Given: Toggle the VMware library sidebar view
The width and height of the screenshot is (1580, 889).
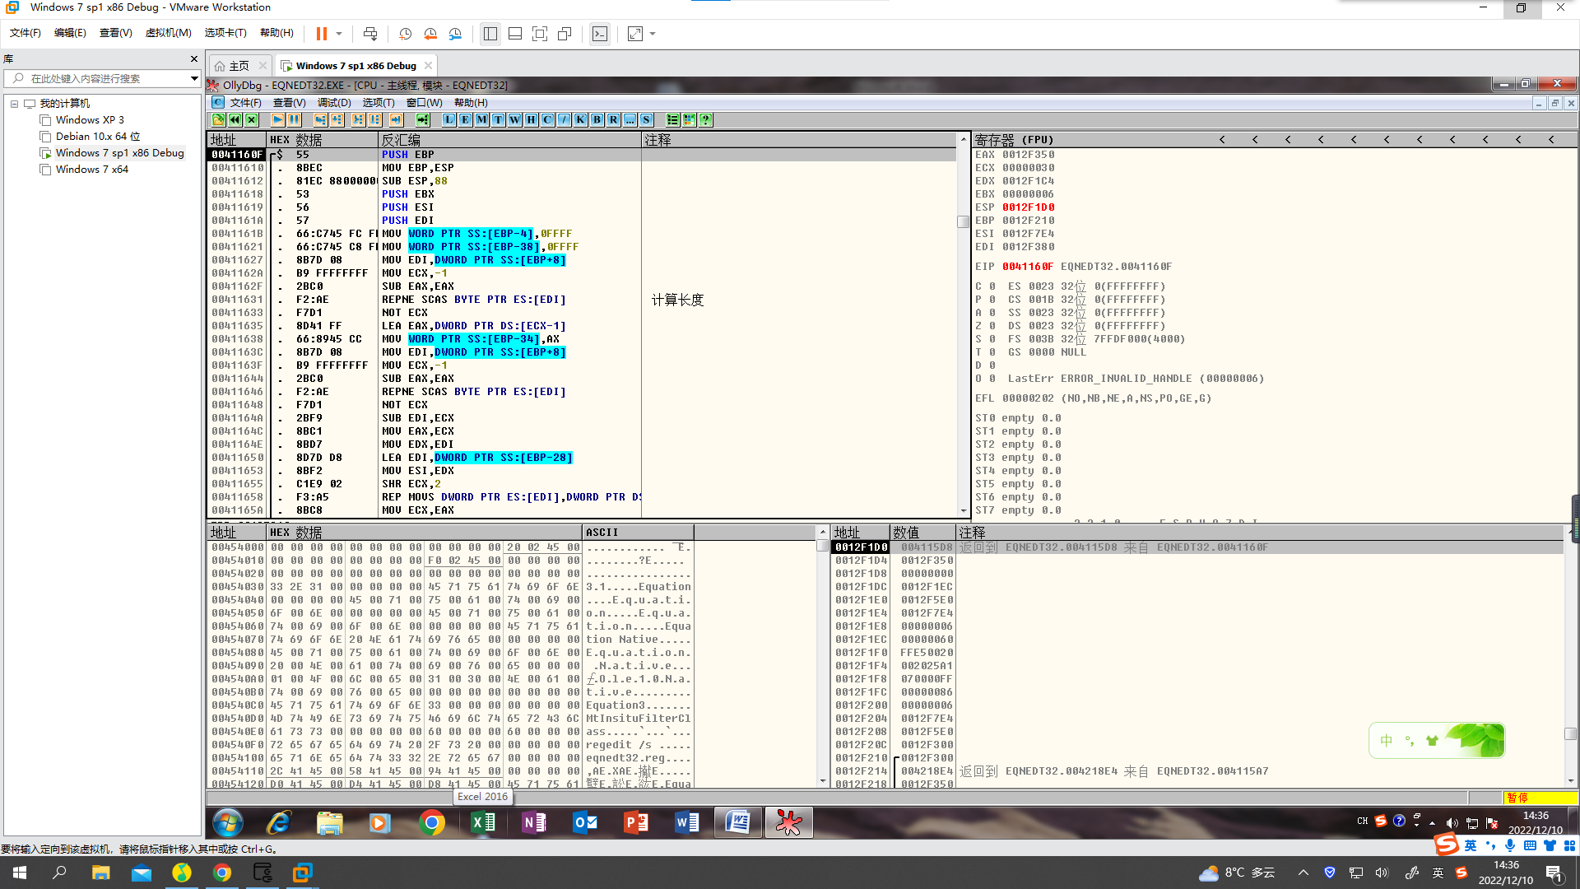Looking at the screenshot, I should 490,34.
